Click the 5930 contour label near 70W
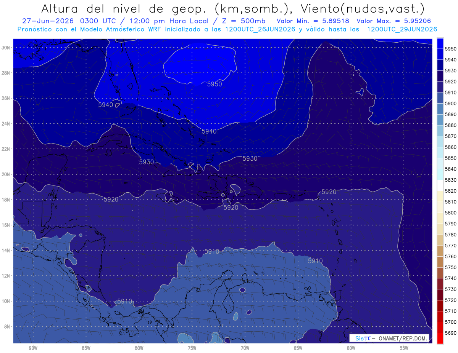 click(250, 158)
